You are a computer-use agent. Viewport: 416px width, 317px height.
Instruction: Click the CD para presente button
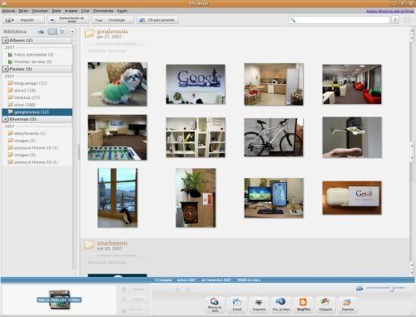tap(157, 20)
